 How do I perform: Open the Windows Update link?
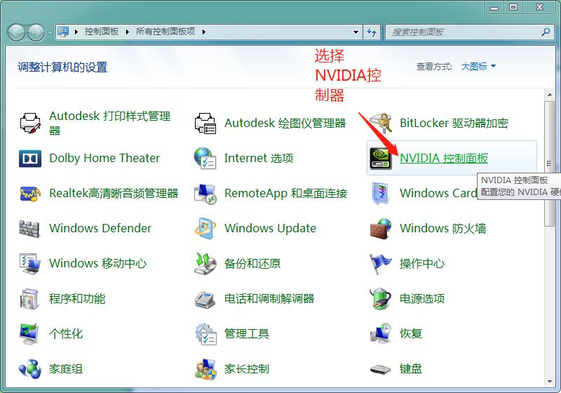[x=270, y=228]
